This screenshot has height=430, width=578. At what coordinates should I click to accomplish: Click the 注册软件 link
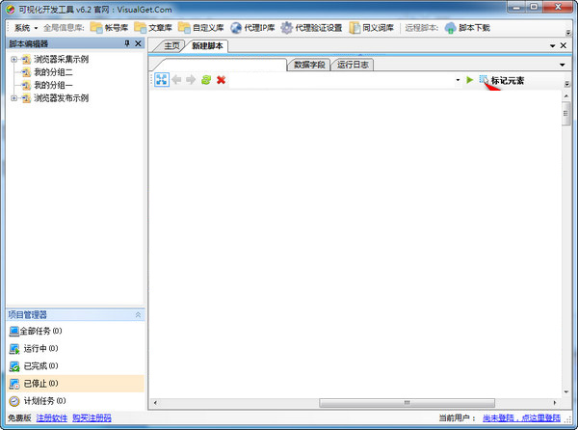52,417
